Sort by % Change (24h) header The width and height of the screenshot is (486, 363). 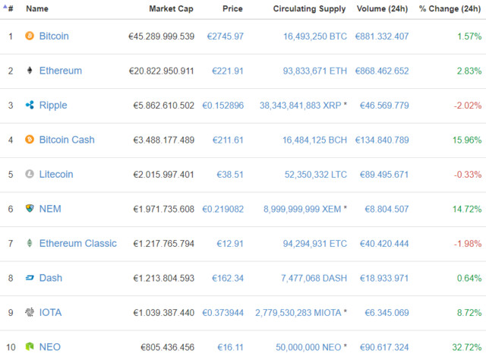[x=450, y=8]
